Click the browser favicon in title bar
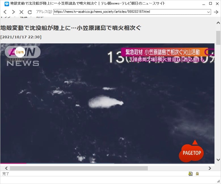The image size is (221, 184). pos(7,4)
